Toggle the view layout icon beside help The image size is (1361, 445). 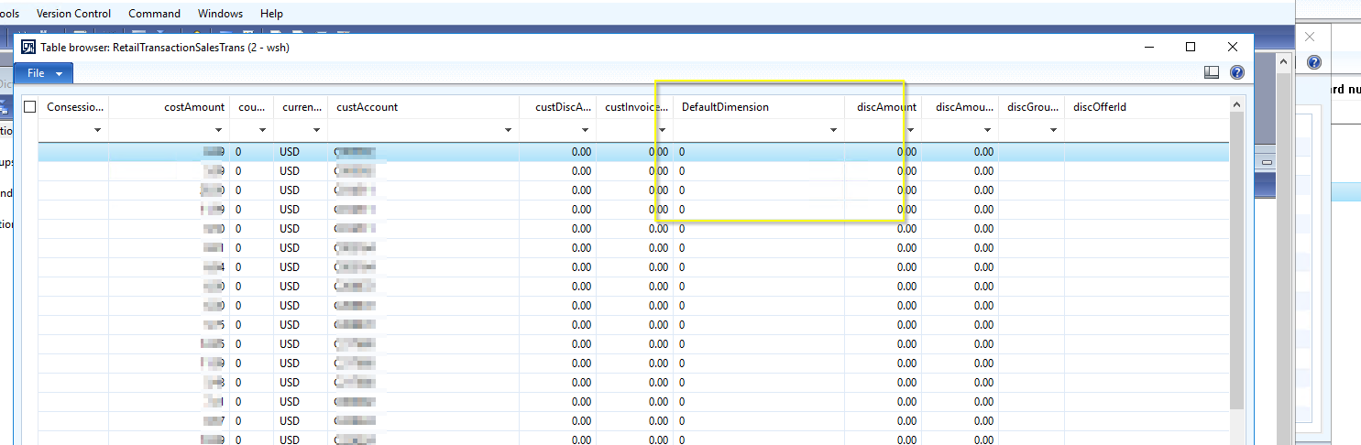1212,72
